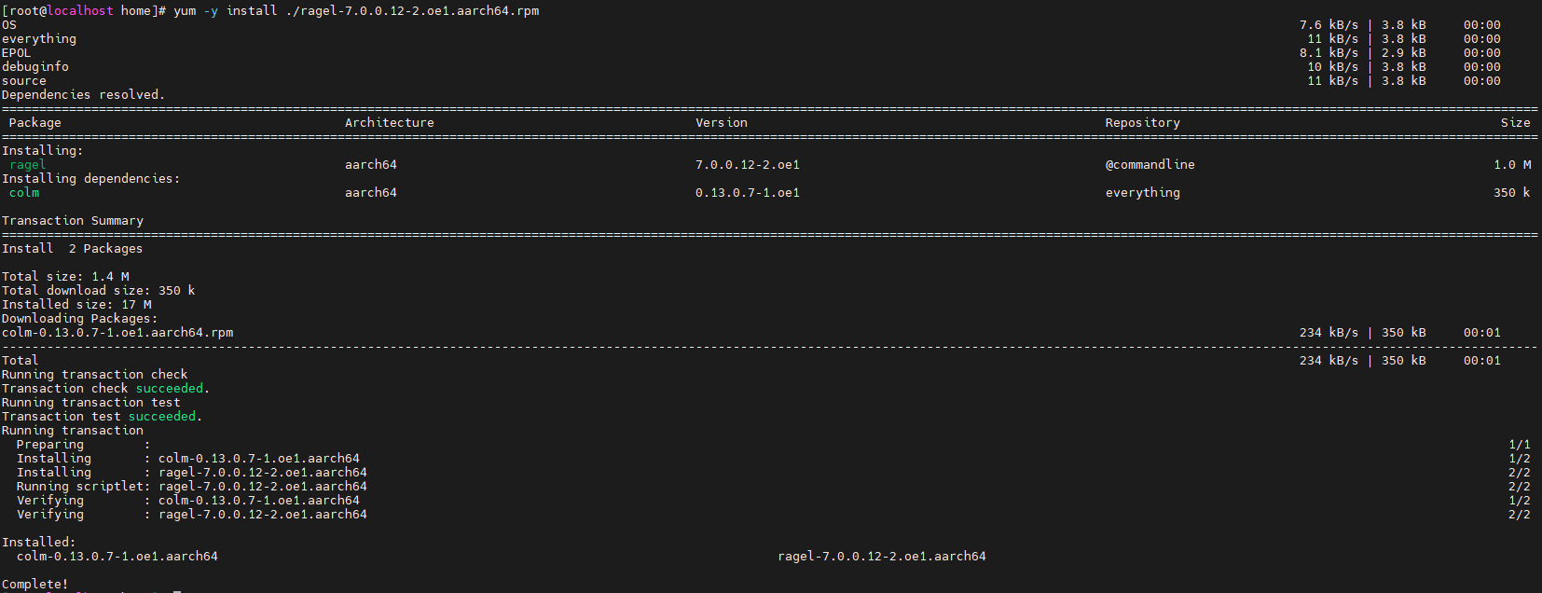This screenshot has height=593, width=1542.
Task: Click the Complete! message
Action: pos(35,585)
